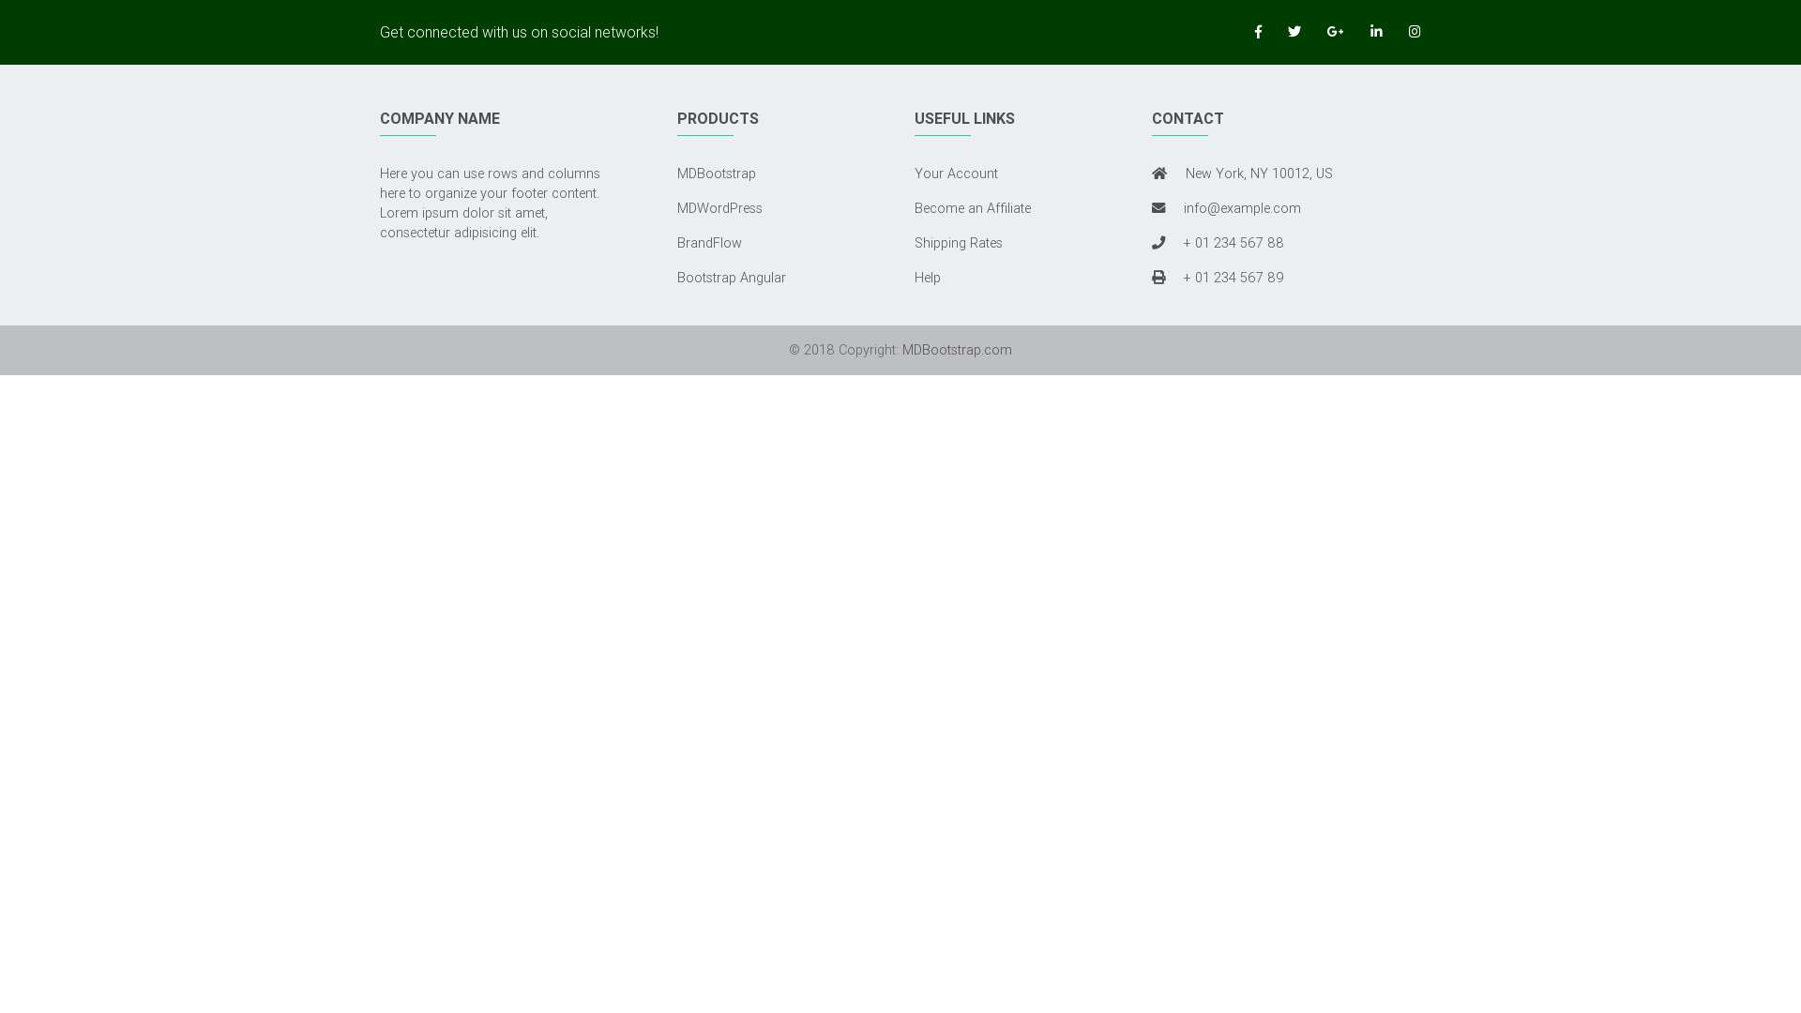Click the PRODUCTS heading

[x=718, y=119]
